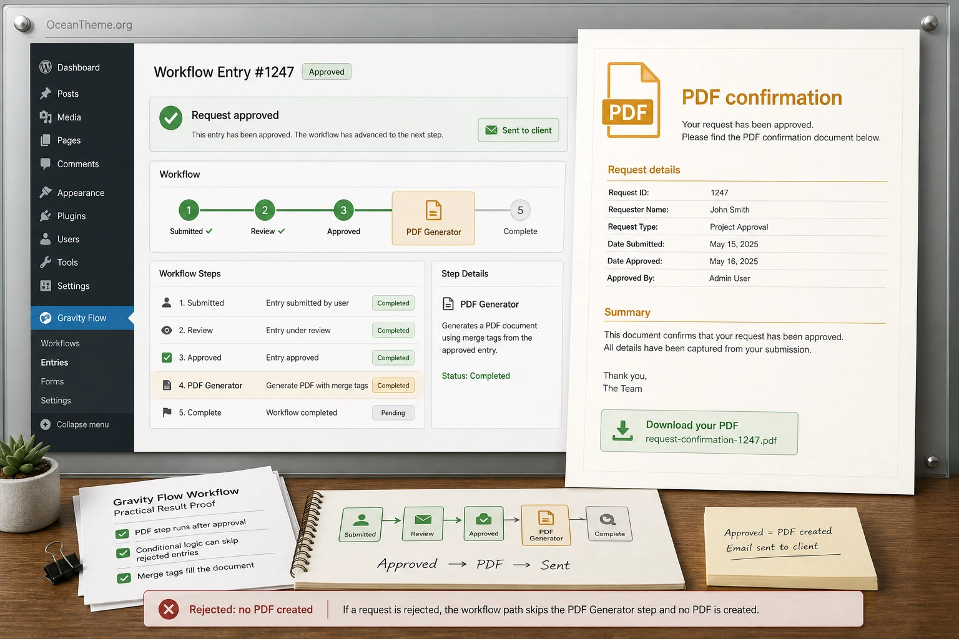Click the notebook's Review envelope icon

[423, 519]
